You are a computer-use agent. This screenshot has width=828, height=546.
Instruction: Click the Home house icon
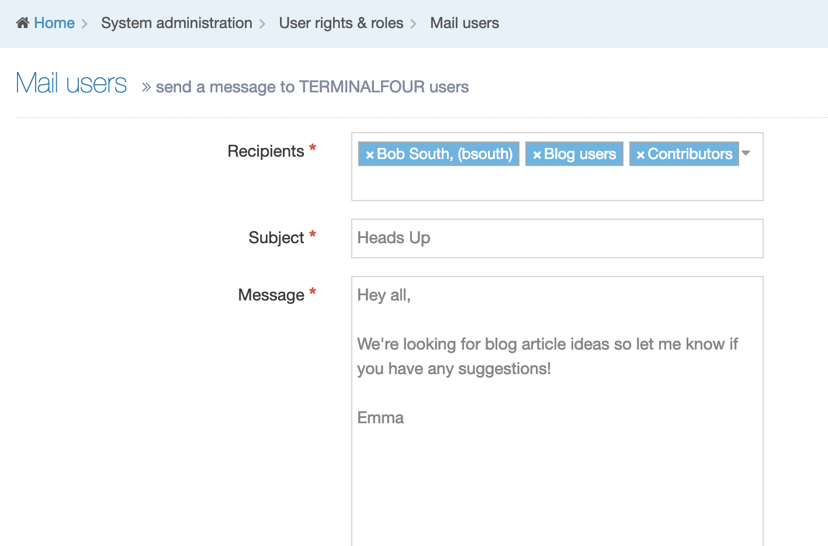(22, 23)
